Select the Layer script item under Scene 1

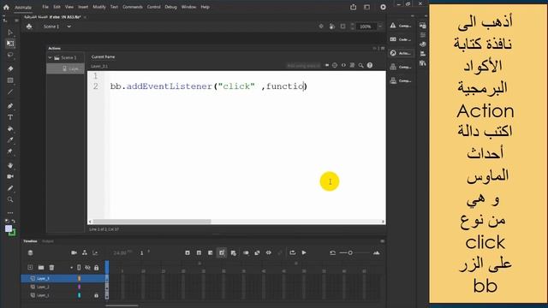66,68
